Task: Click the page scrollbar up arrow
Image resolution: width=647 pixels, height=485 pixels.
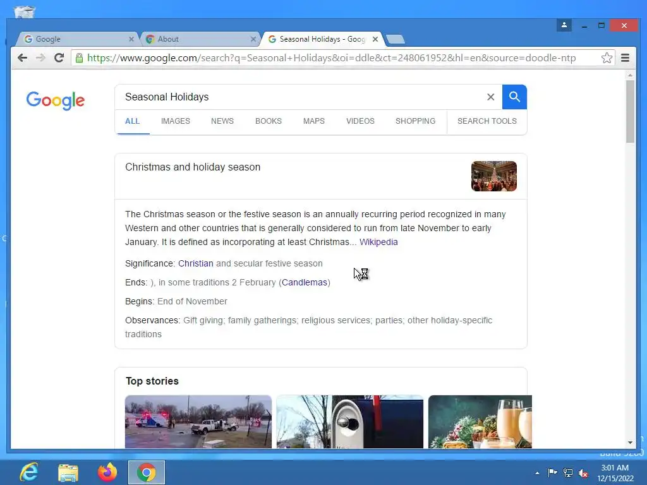Action: click(630, 75)
